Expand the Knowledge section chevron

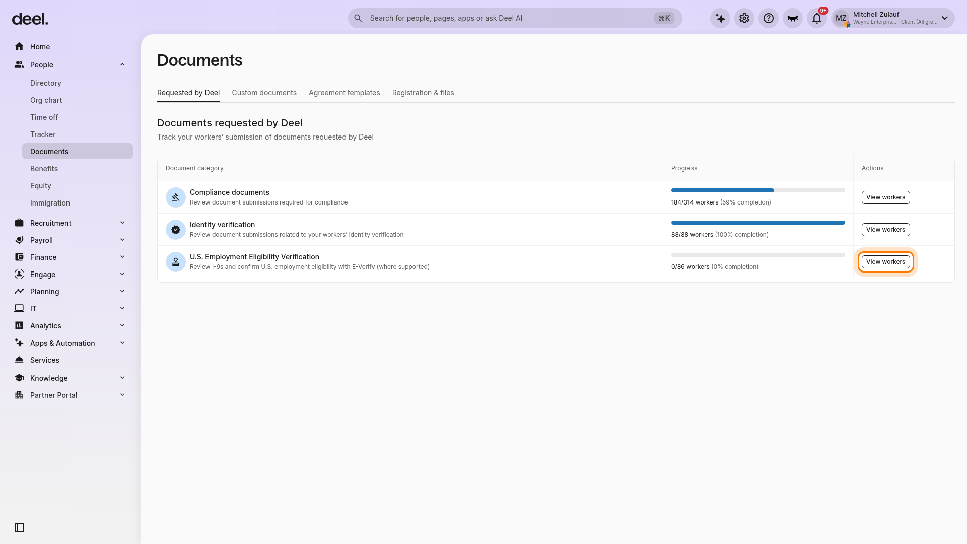pyautogui.click(x=122, y=378)
